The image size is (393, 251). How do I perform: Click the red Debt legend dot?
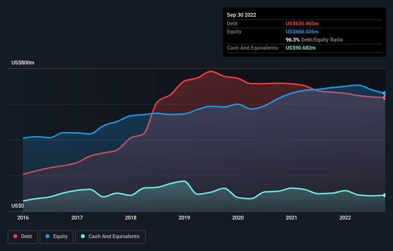tap(15, 236)
